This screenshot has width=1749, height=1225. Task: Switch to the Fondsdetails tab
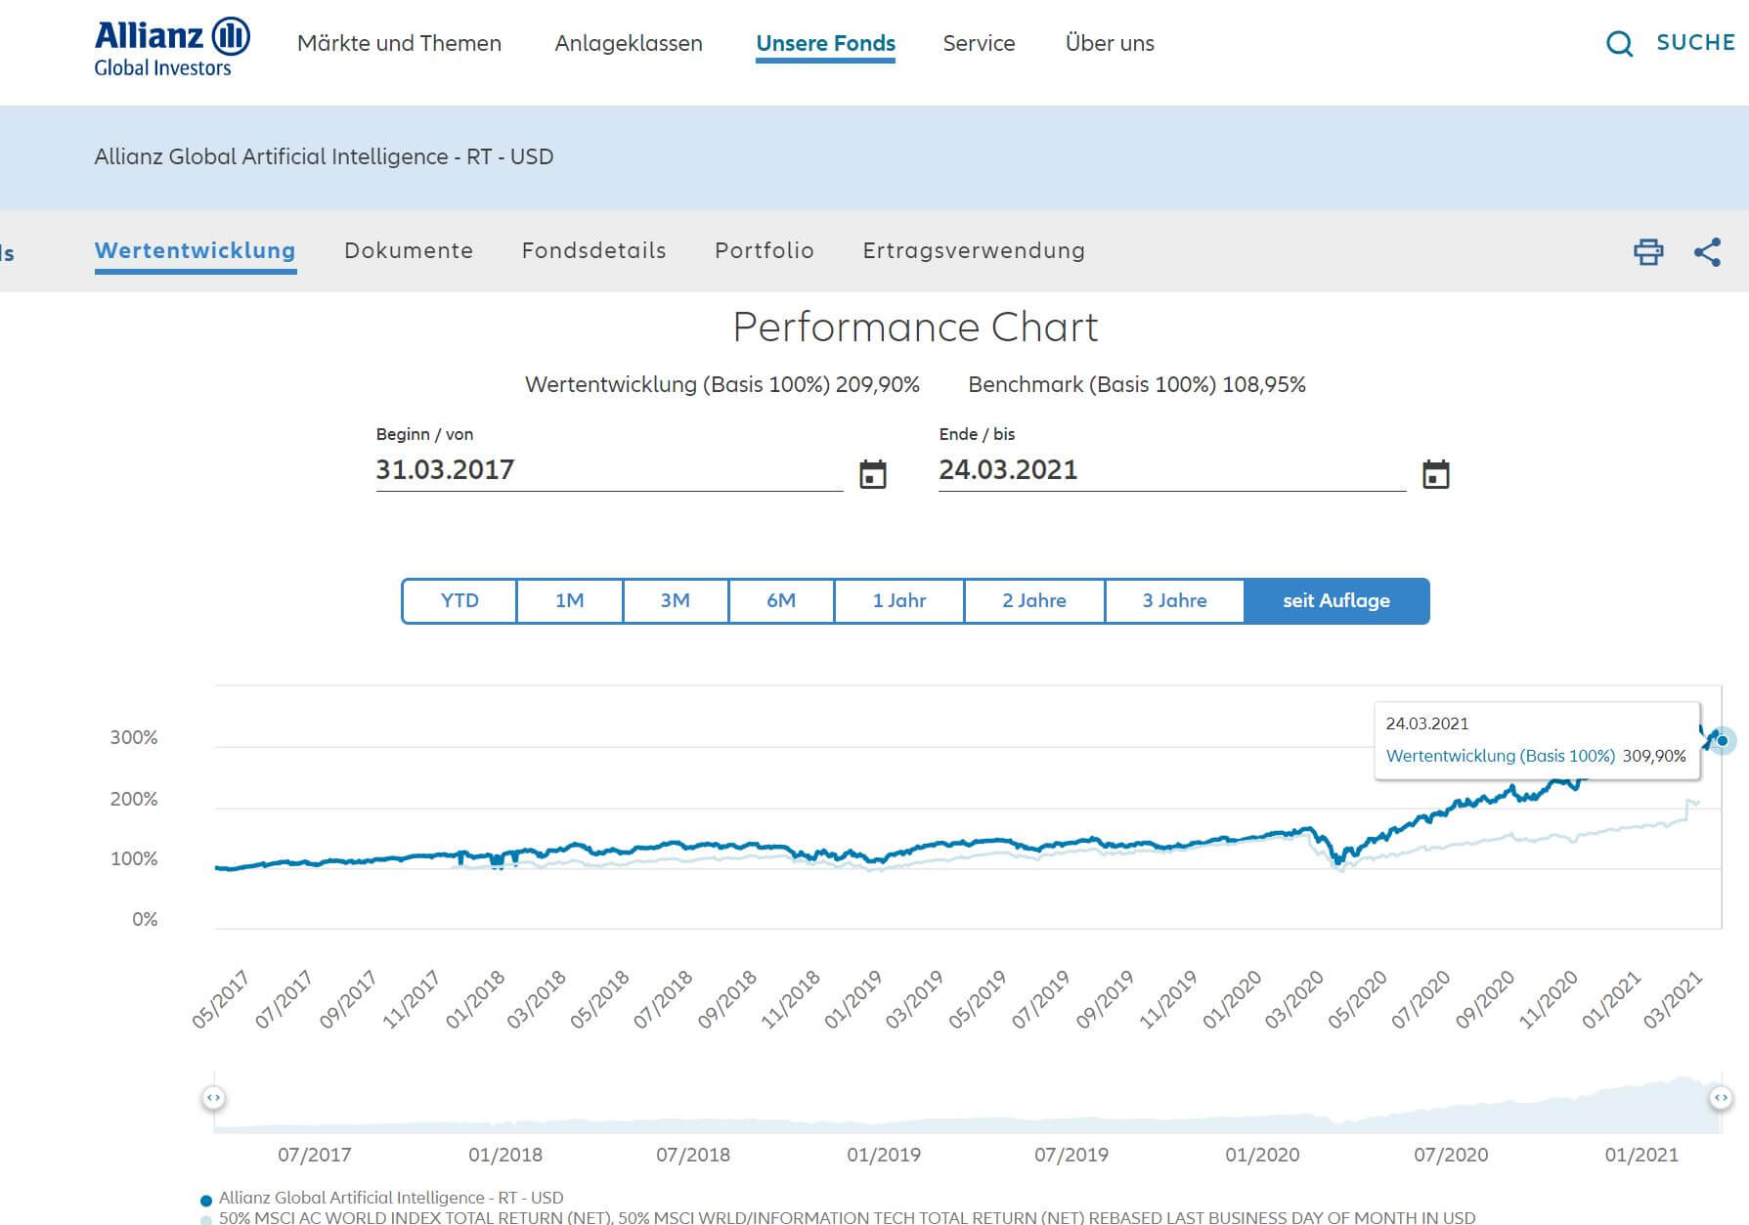point(593,250)
